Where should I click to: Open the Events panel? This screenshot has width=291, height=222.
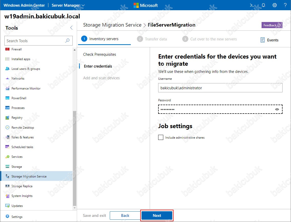pos(270,40)
